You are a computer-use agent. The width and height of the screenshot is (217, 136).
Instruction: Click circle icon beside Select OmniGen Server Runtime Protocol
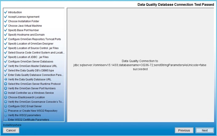click(x=6, y=84)
